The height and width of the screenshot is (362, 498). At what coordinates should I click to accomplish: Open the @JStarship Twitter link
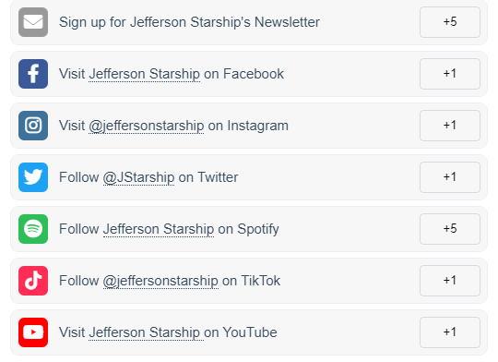138,177
